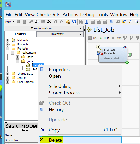Switch to the Folders tab
This screenshot has width=140, height=144.
20,34
